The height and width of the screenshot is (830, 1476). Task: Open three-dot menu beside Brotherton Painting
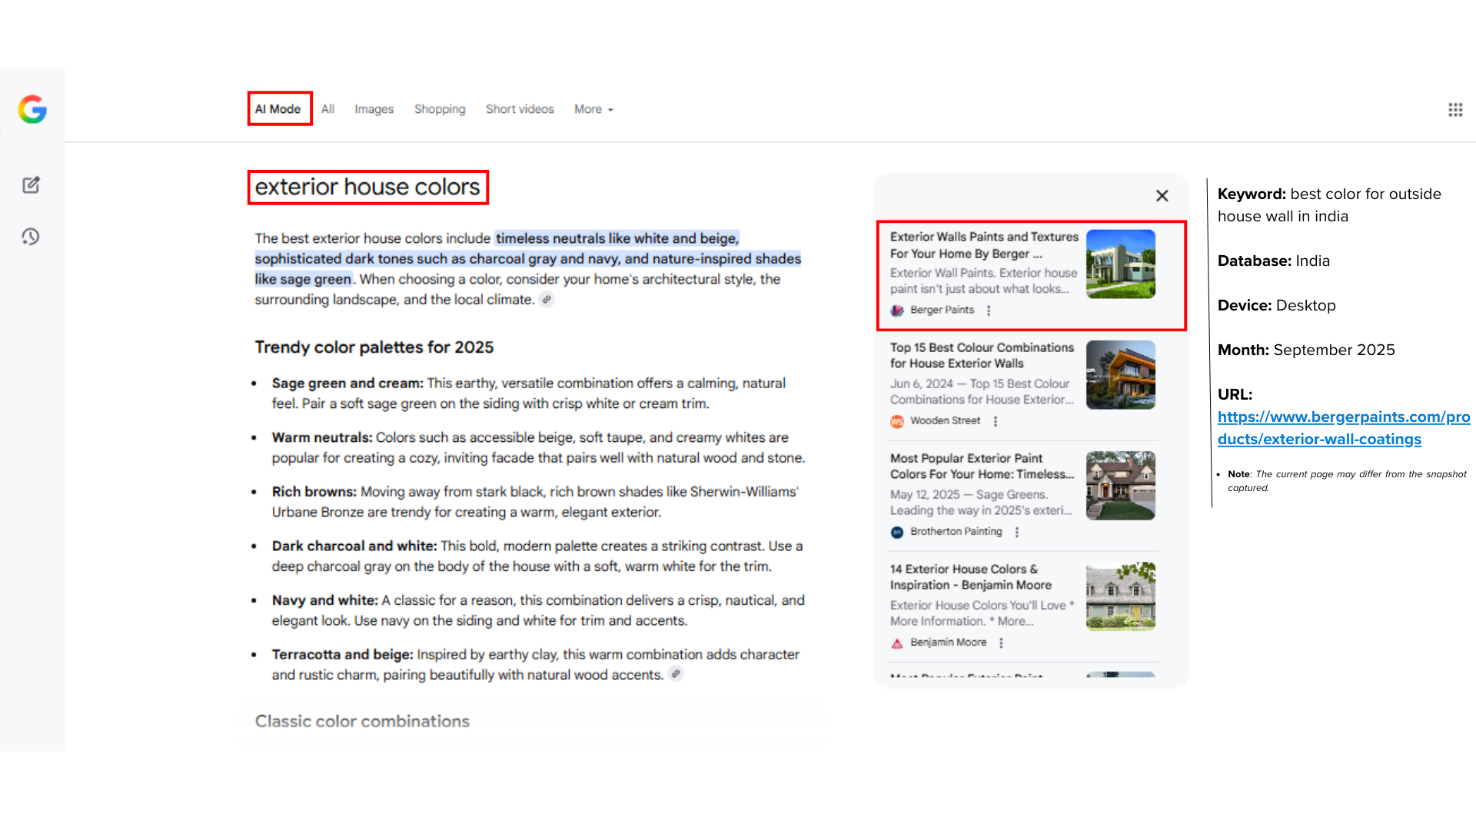[1017, 532]
